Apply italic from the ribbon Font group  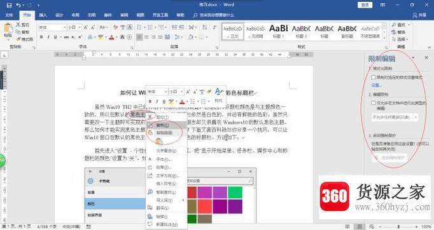pos(48,37)
